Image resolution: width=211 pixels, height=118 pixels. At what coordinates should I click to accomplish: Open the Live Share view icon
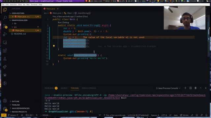click(x=5, y=67)
